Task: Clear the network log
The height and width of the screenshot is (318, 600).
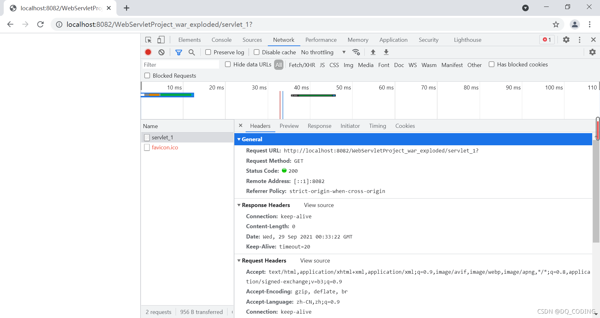Action: 161,52
